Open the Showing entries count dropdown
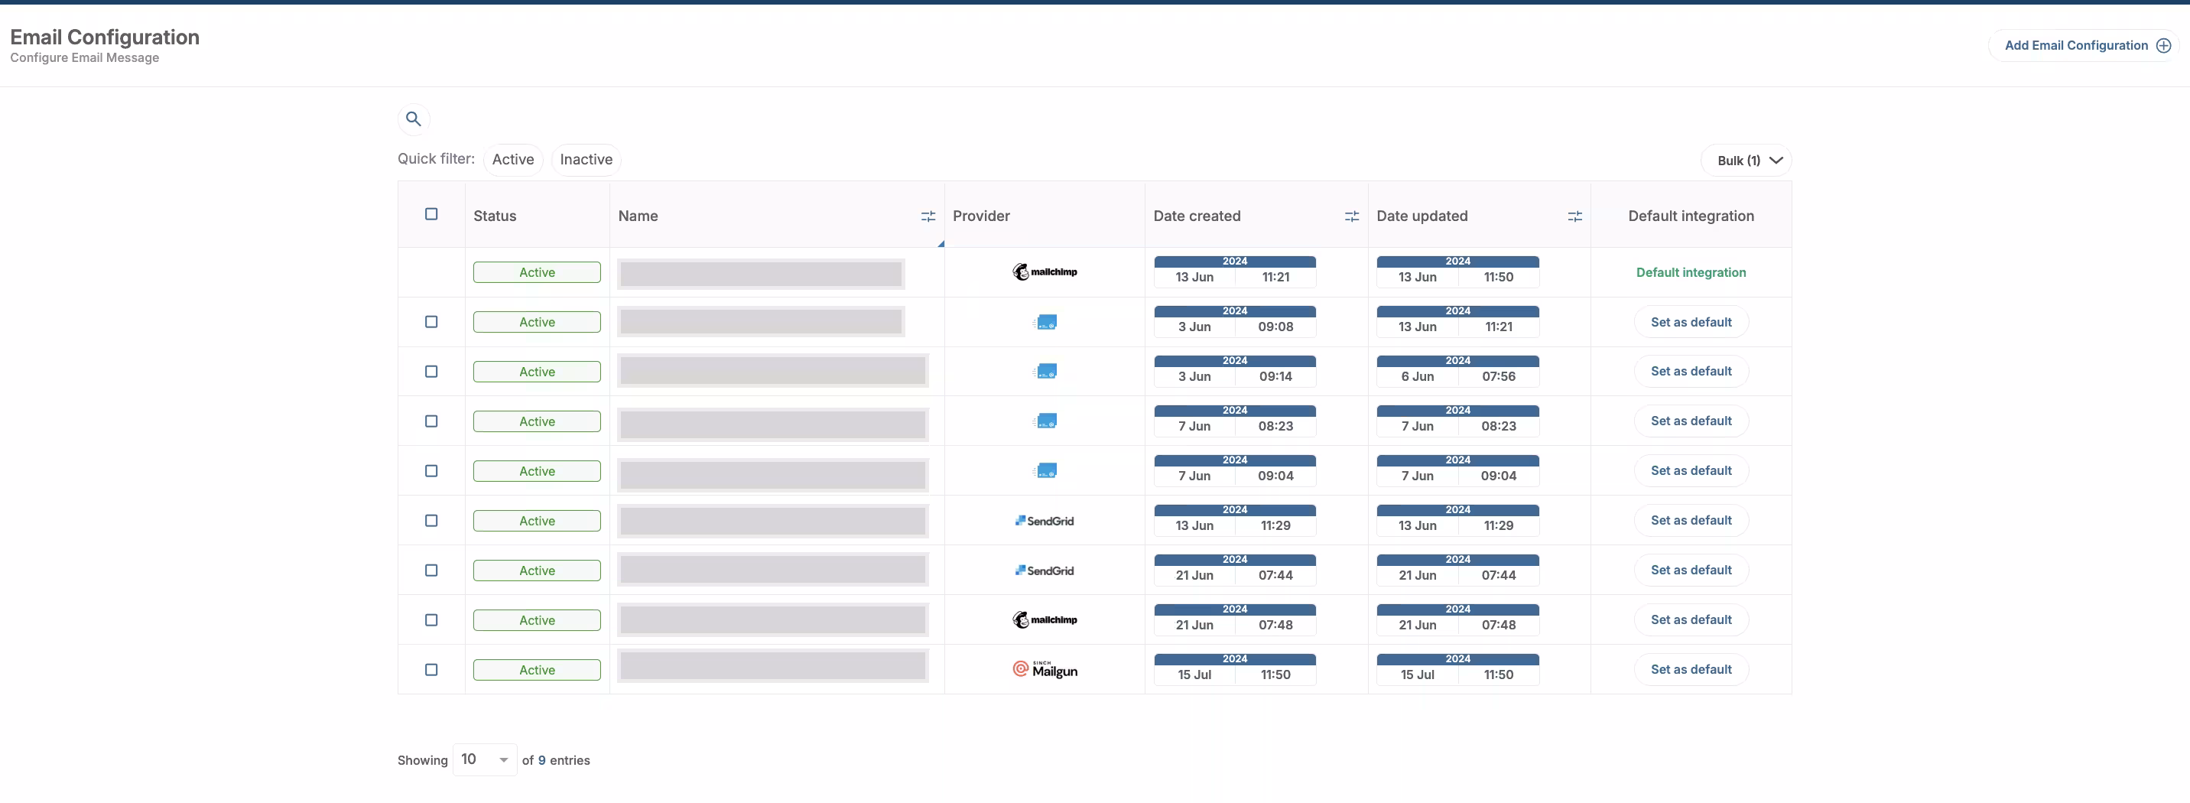 [484, 759]
